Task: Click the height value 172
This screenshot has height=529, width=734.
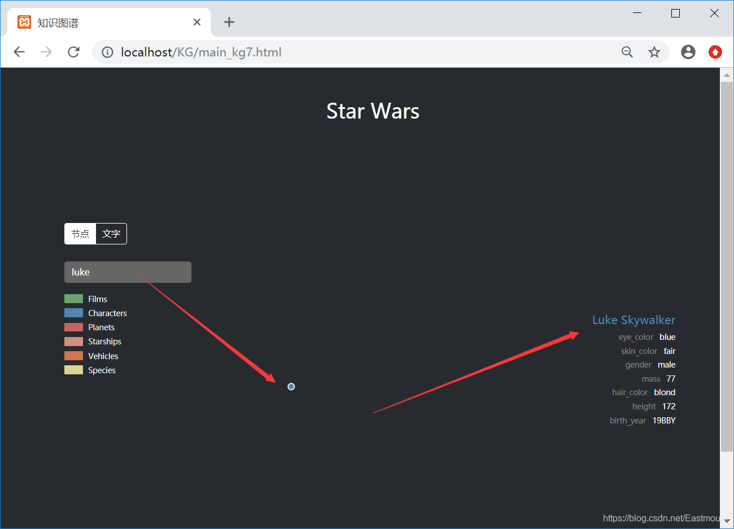Action: (669, 406)
